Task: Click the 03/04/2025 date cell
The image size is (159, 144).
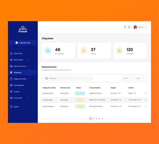Action: (x=64, y=93)
